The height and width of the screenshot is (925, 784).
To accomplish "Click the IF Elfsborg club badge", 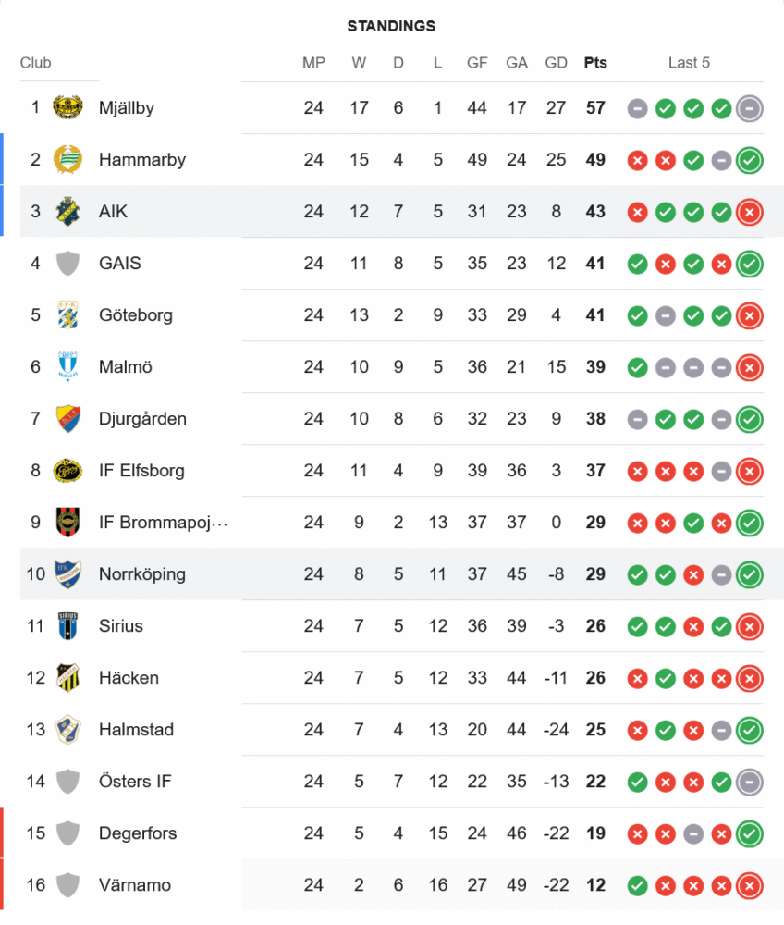I will pos(67,471).
